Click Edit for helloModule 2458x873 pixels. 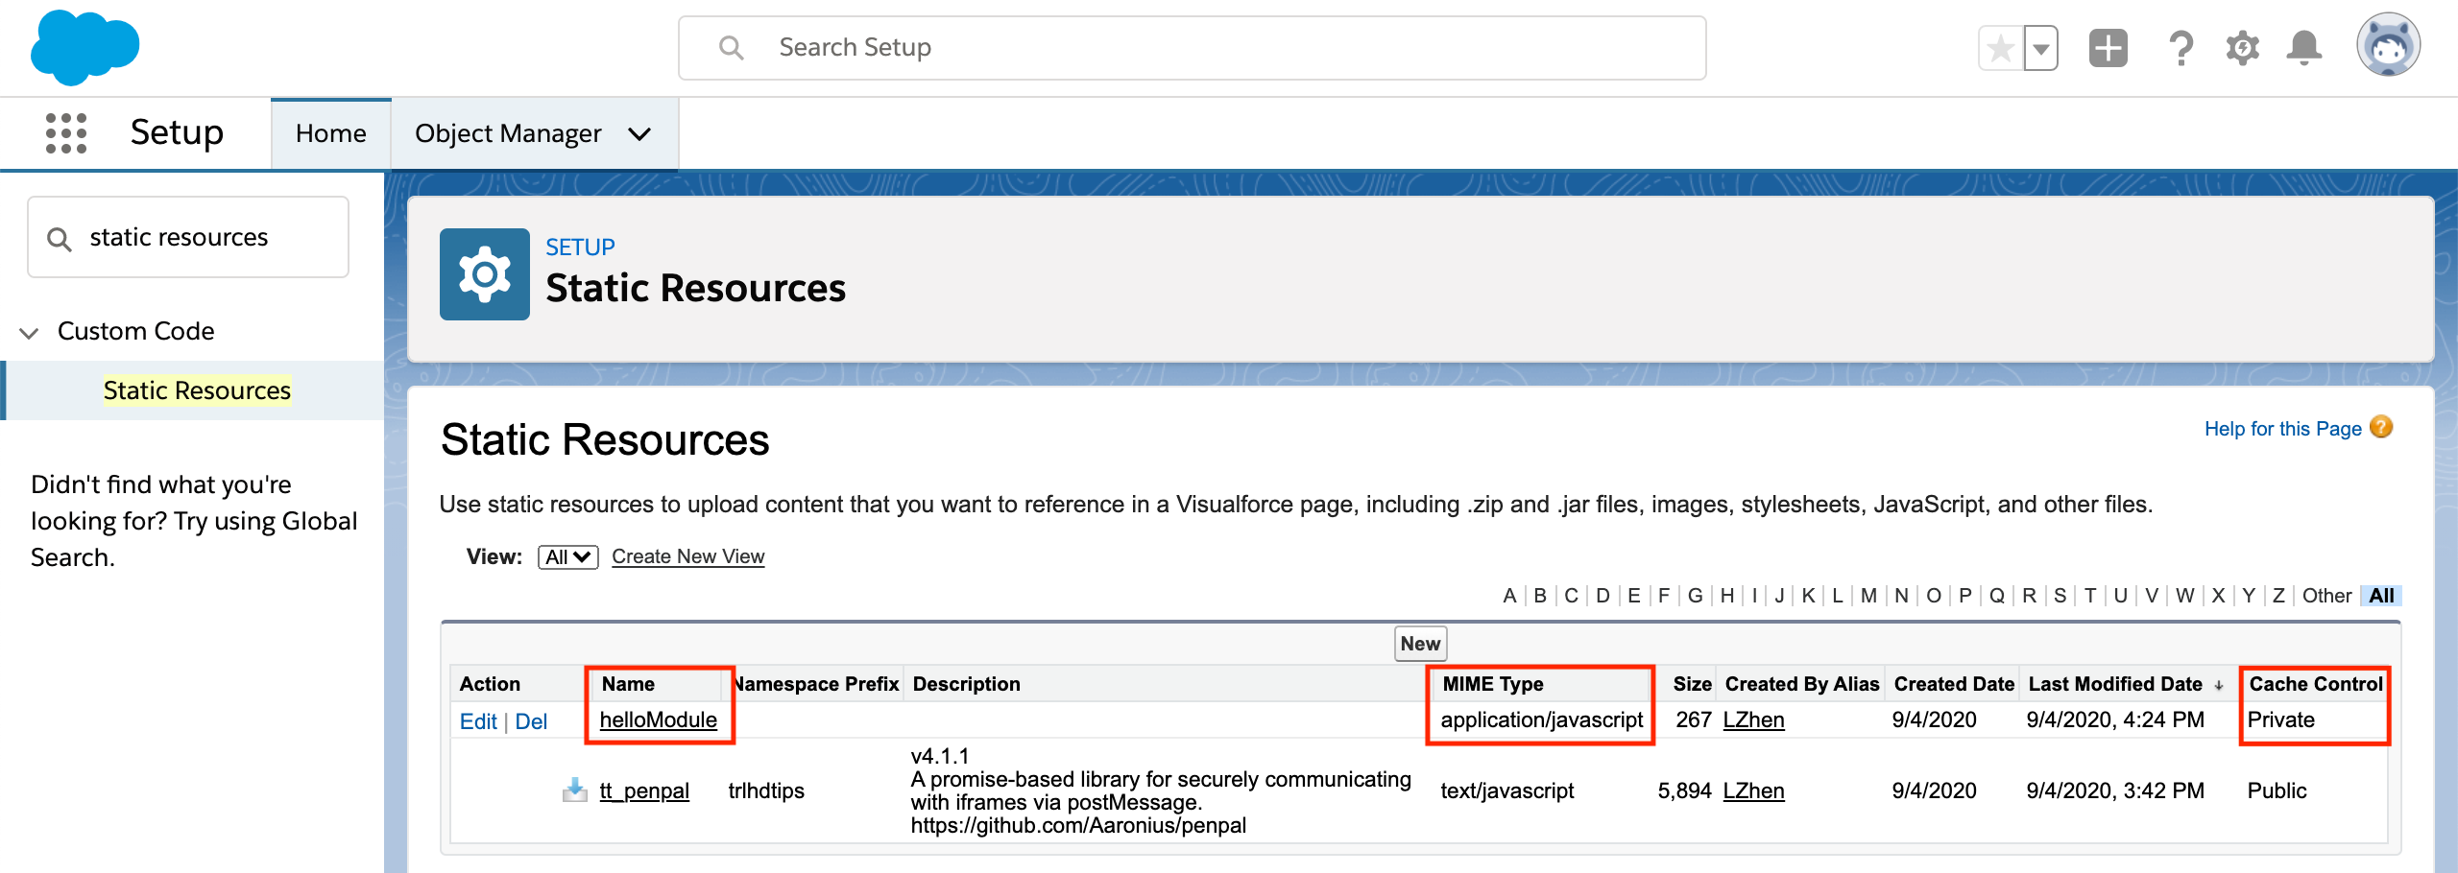[x=477, y=721]
